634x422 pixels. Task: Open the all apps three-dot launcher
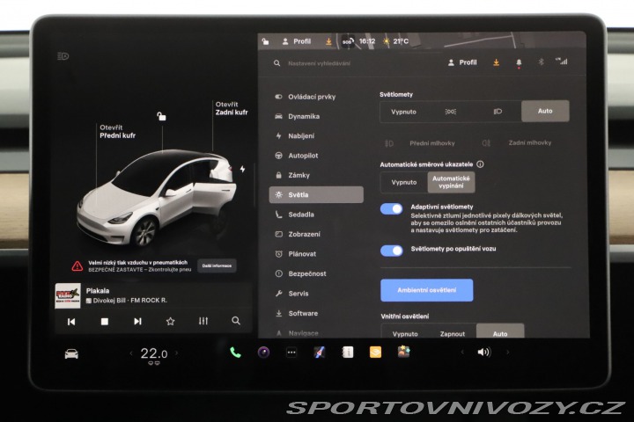click(291, 353)
